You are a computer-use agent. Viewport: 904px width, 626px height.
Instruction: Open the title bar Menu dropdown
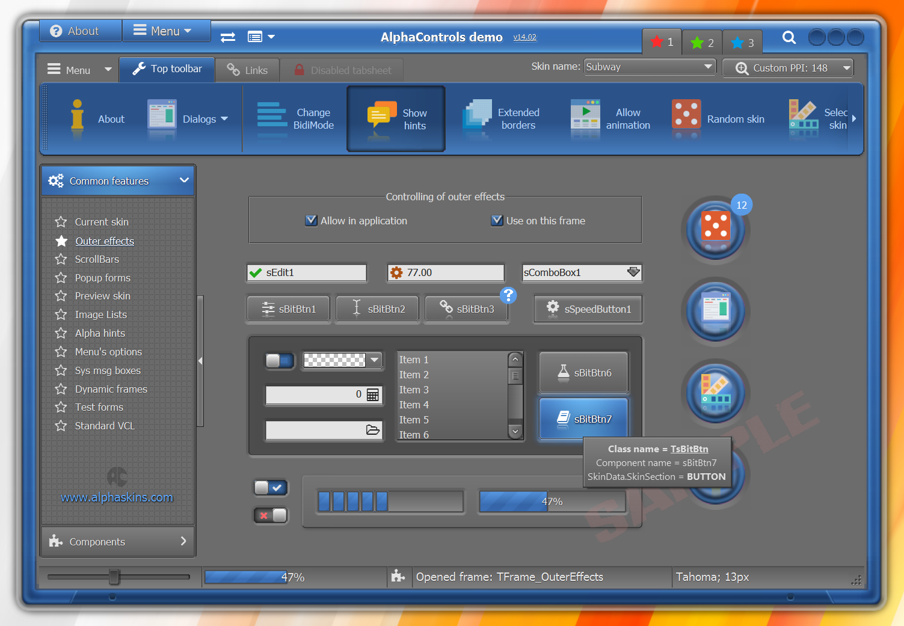point(167,31)
